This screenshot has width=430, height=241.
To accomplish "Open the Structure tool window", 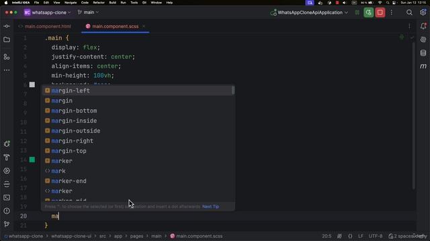I will pyautogui.click(x=7, y=56).
